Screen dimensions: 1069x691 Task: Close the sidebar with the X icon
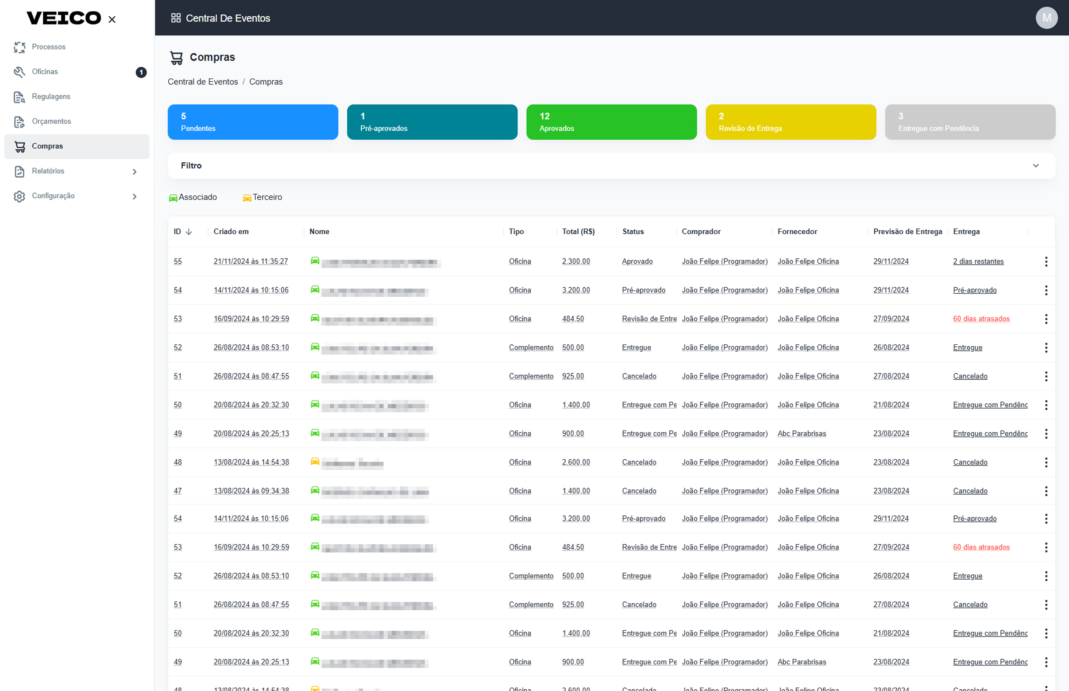[x=112, y=19]
